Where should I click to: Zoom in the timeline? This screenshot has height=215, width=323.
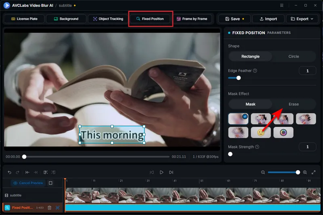point(305,172)
